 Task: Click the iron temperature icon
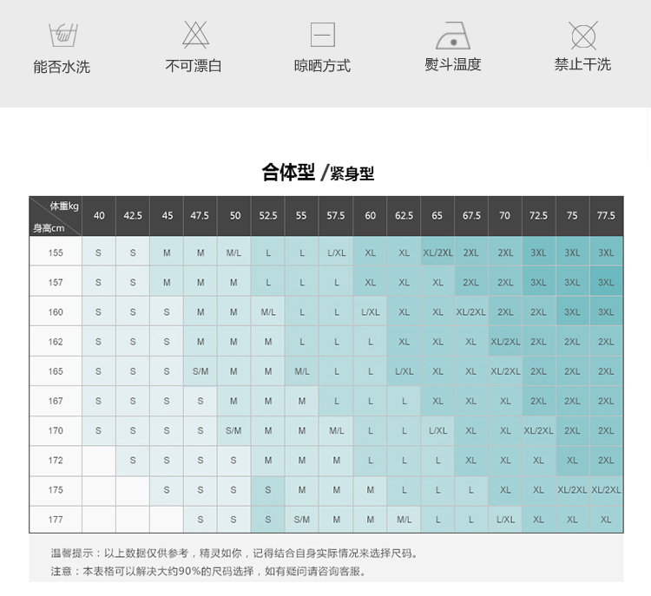[x=453, y=36]
